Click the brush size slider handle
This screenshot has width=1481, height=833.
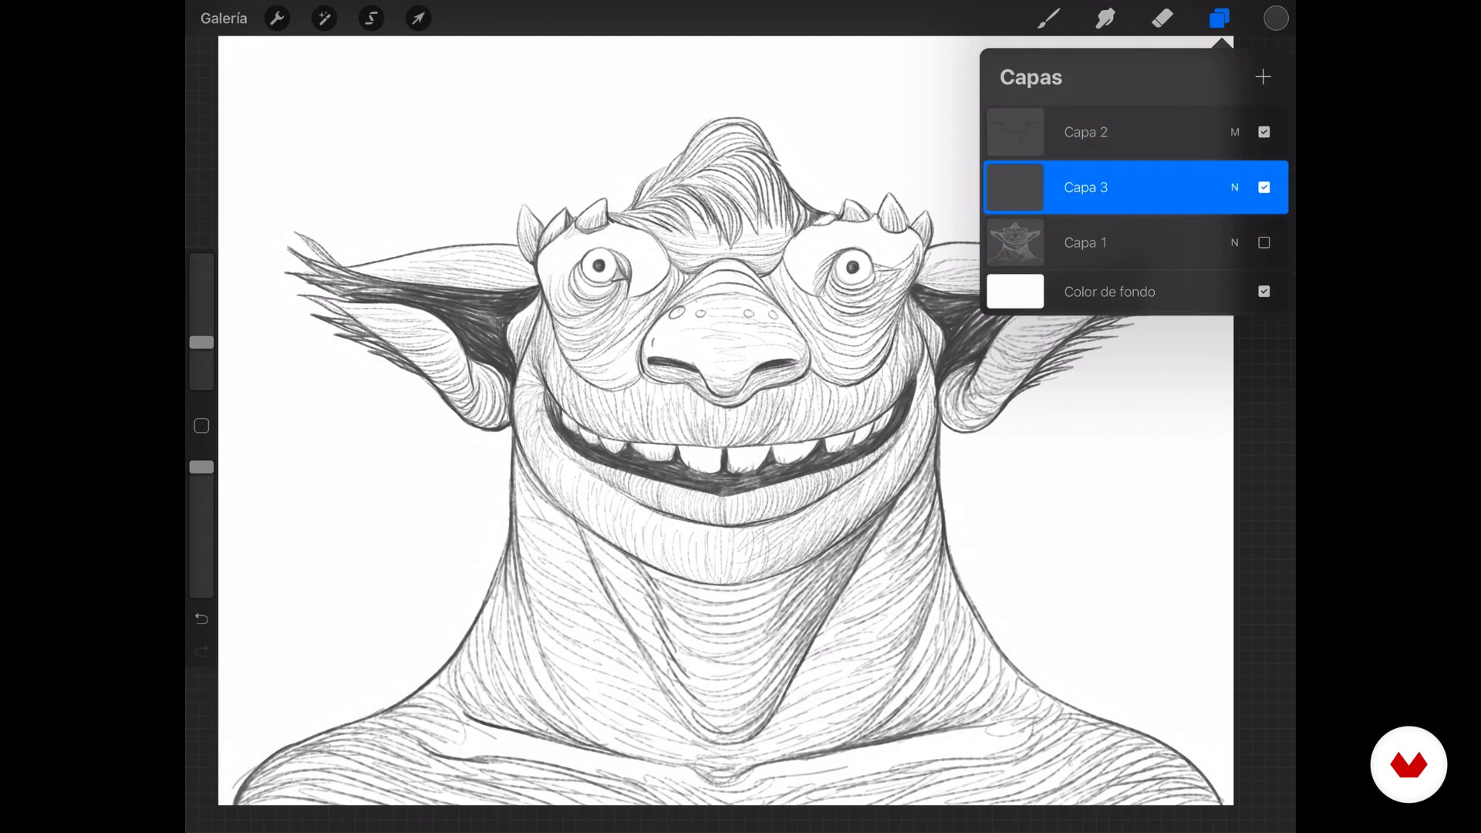(x=201, y=342)
